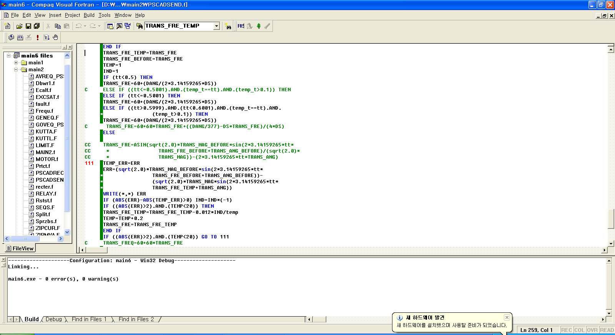Click the Find in Files binoculars icon
The image size is (615, 335).
click(140, 26)
